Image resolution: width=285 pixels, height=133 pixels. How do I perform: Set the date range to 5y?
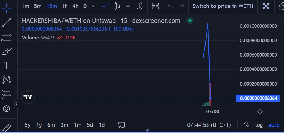pos(28,125)
